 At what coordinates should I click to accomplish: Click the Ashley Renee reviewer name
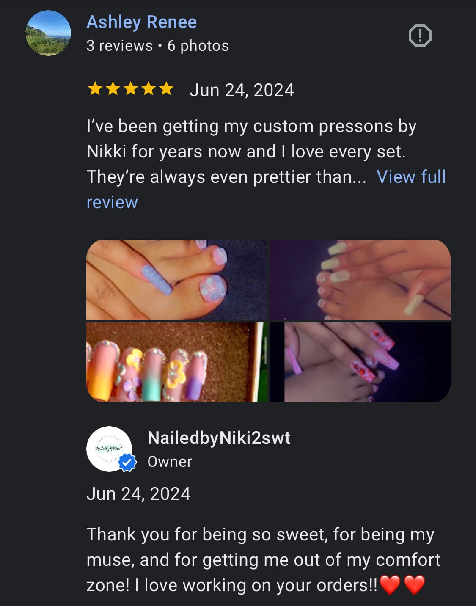click(141, 22)
